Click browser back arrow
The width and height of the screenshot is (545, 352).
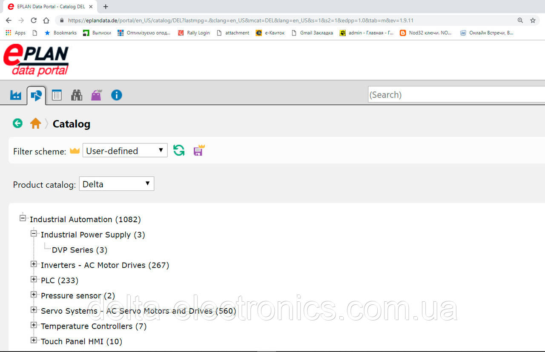9,20
